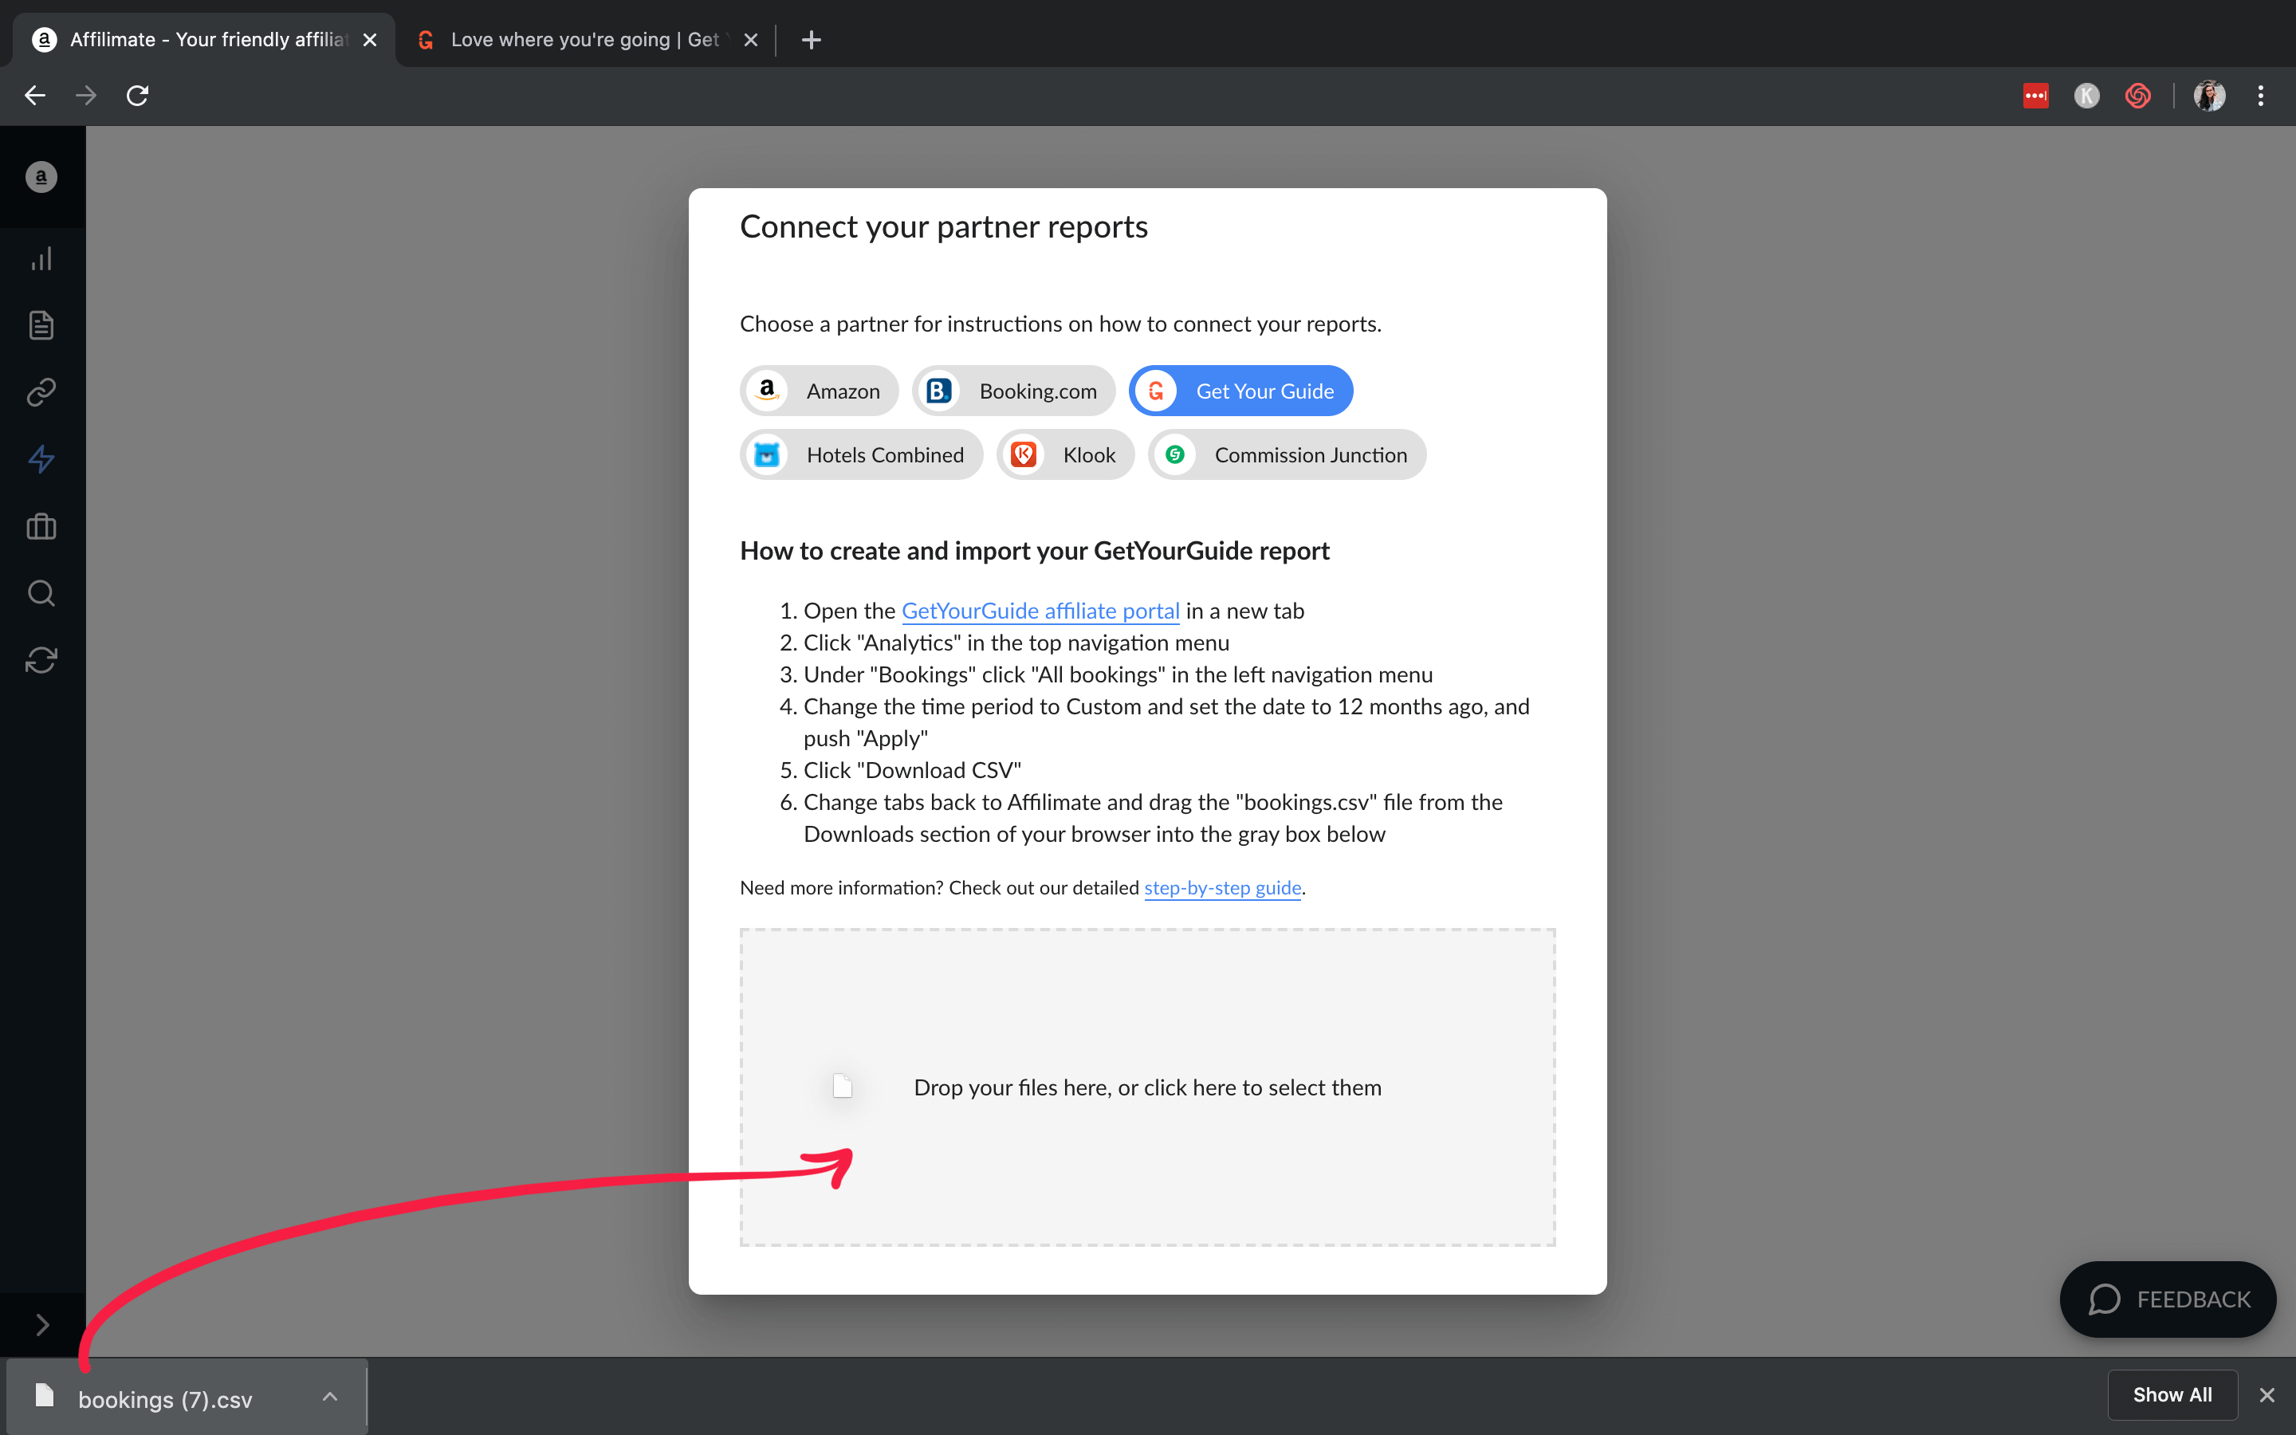The width and height of the screenshot is (2296, 1435).
Task: Select the Hotels Combined partner chip
Action: click(x=860, y=454)
